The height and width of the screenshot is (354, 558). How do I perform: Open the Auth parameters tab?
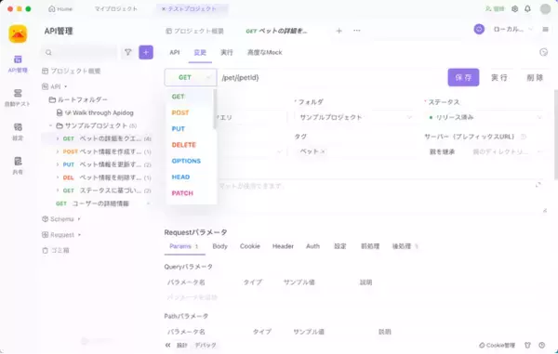click(312, 246)
